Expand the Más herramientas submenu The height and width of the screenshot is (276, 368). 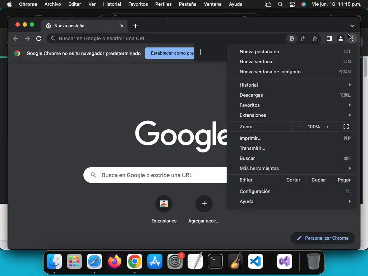(292, 168)
